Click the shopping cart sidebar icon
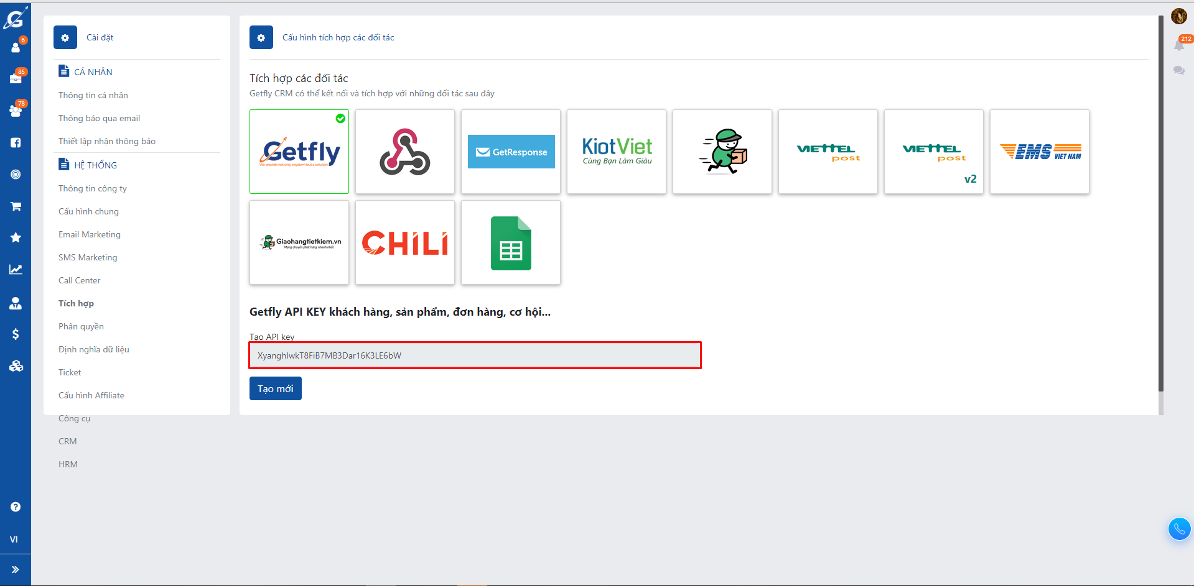Image resolution: width=1194 pixels, height=586 pixels. coord(16,206)
